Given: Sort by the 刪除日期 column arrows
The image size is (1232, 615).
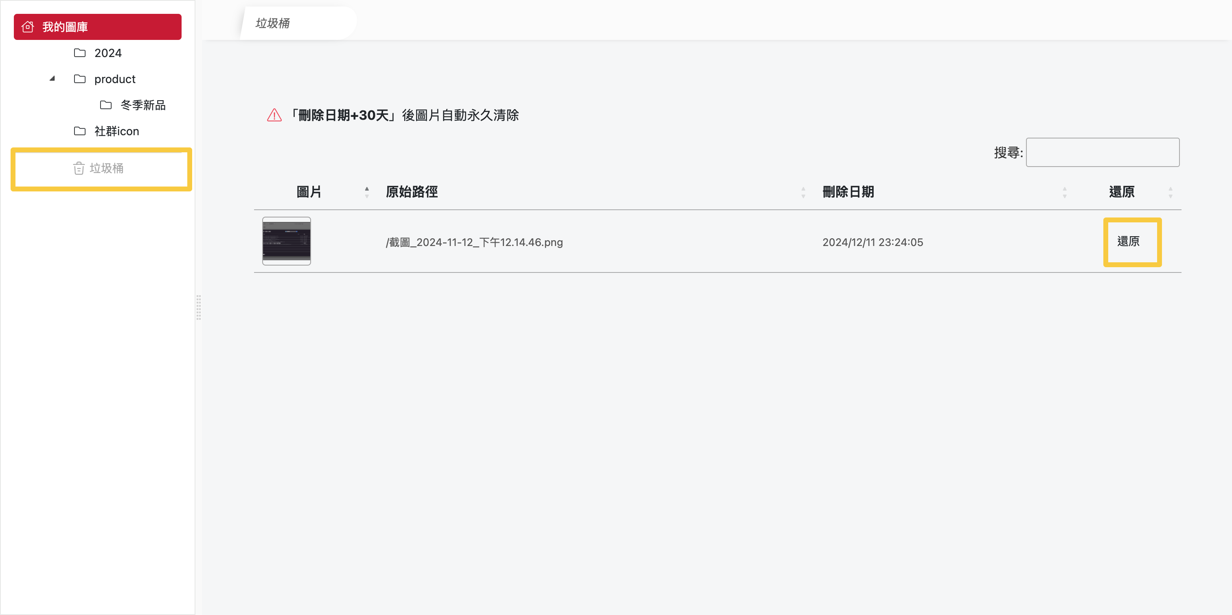Looking at the screenshot, I should [1065, 192].
